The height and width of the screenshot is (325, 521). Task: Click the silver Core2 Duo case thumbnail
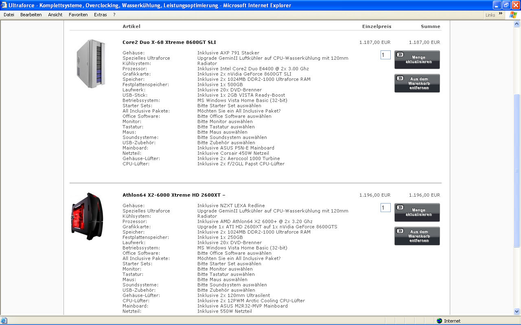click(x=92, y=64)
